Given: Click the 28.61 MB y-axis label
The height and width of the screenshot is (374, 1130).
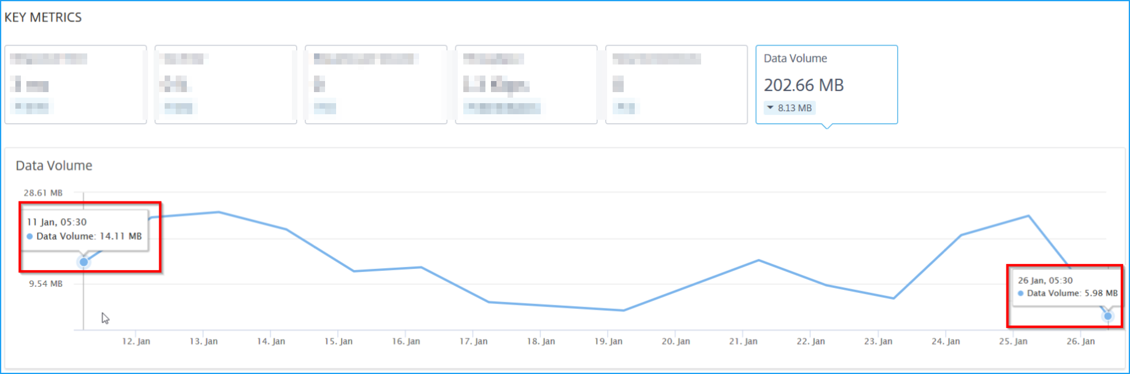Looking at the screenshot, I should [x=43, y=193].
